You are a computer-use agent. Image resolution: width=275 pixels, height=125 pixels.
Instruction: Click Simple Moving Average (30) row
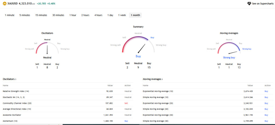point(208,121)
